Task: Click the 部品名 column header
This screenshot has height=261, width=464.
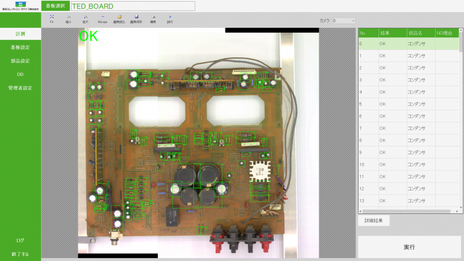Action: click(421, 33)
